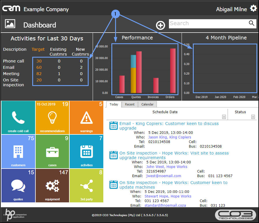Open John West, Hope Works contact link
This screenshot has width=259, height=223.
167,167
